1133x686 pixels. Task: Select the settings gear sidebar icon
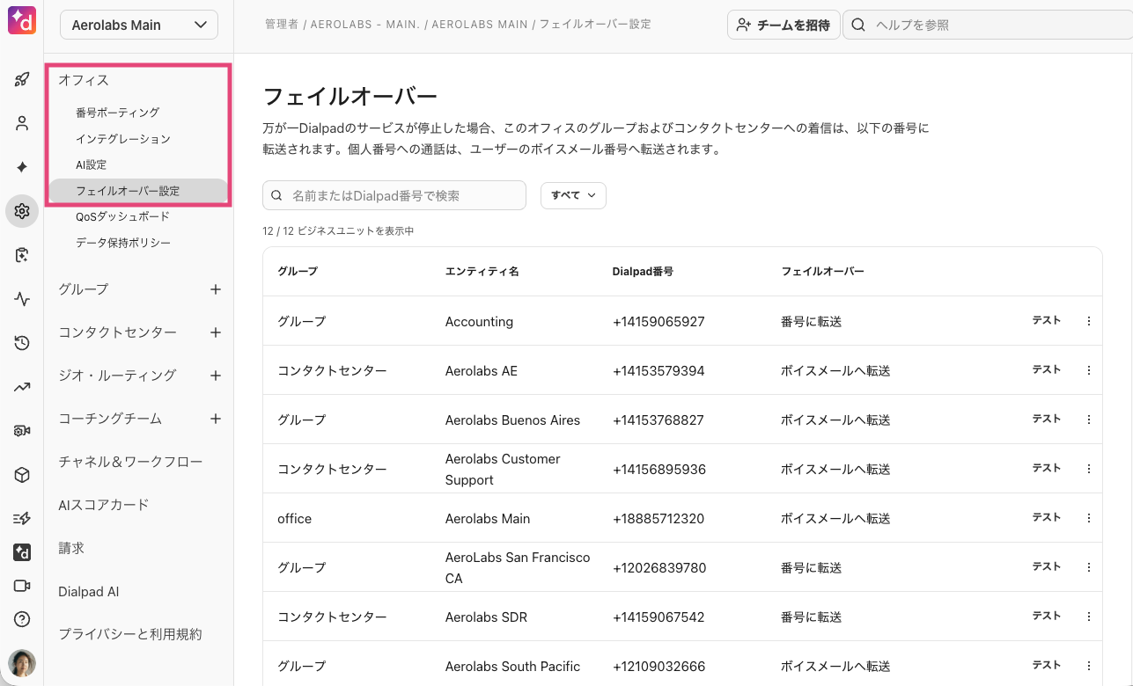coord(22,211)
